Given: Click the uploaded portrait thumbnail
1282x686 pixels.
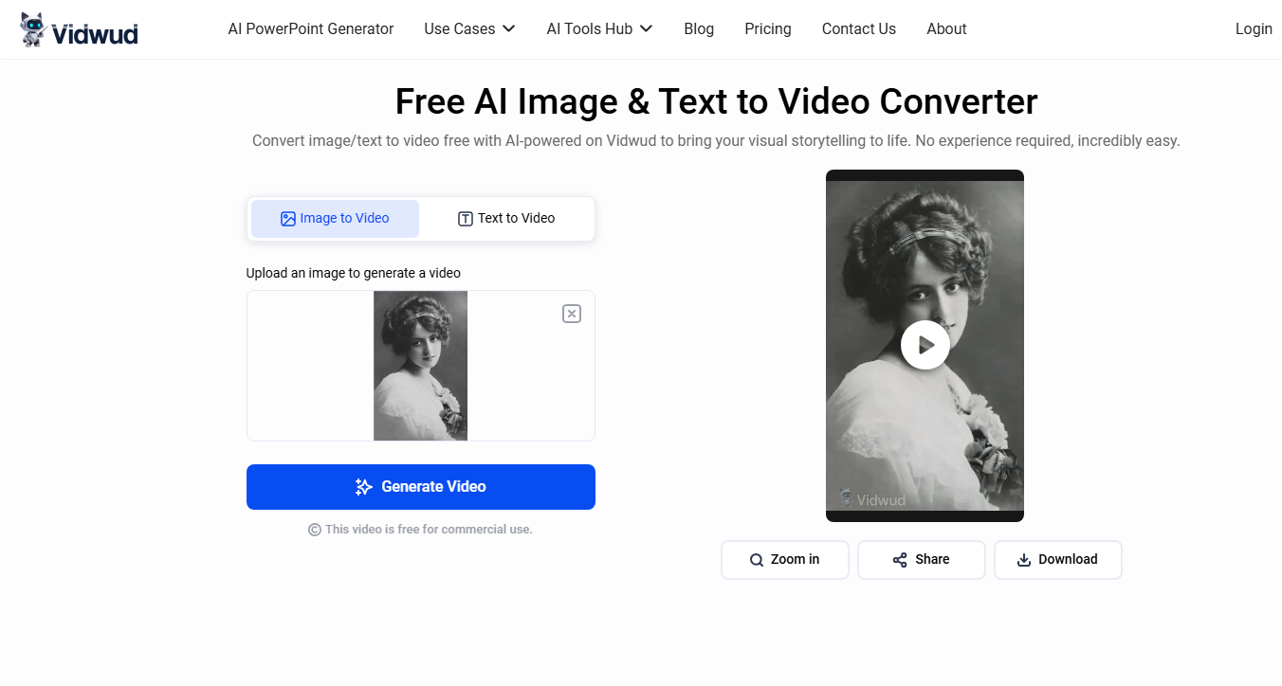Looking at the screenshot, I should (420, 366).
